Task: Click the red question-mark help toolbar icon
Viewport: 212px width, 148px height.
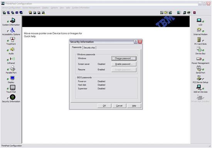Action: tap(194, 13)
